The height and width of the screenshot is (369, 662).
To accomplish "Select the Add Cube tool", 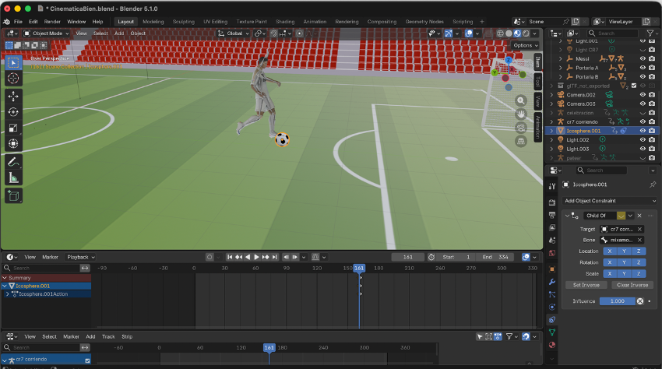I will (13, 196).
